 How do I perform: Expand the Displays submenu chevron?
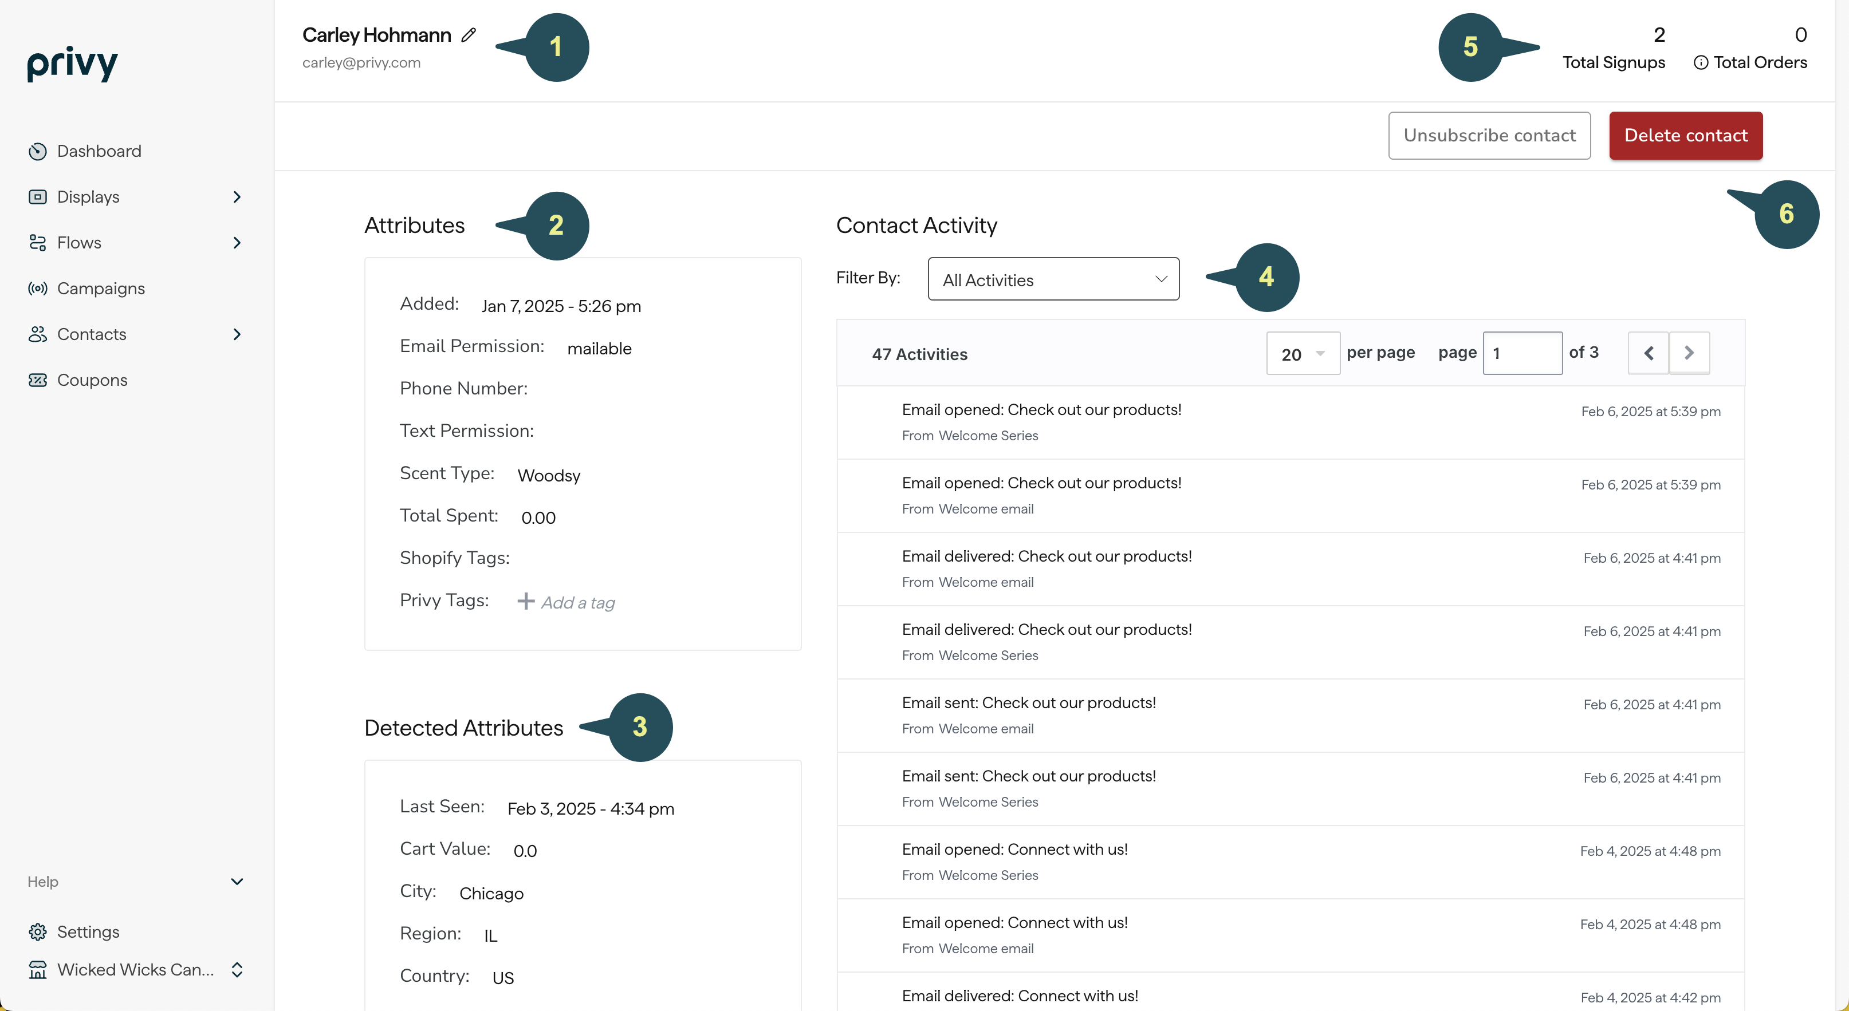[237, 196]
